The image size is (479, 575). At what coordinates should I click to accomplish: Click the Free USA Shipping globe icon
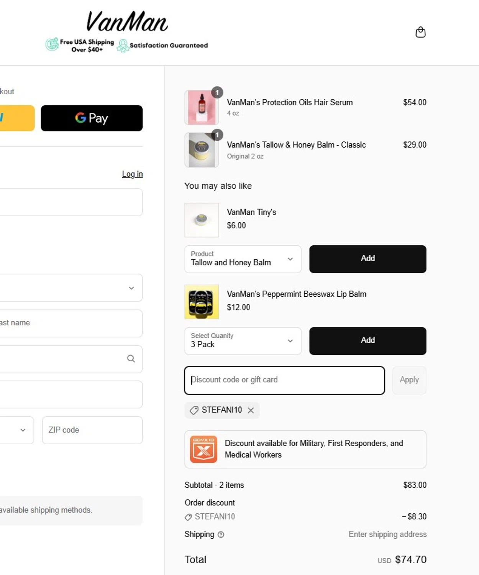(52, 45)
